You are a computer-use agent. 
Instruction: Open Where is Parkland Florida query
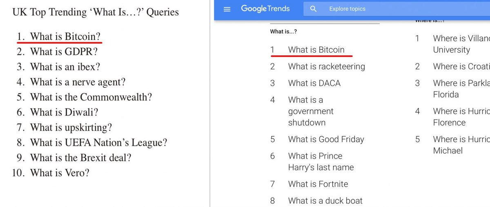[459, 89]
